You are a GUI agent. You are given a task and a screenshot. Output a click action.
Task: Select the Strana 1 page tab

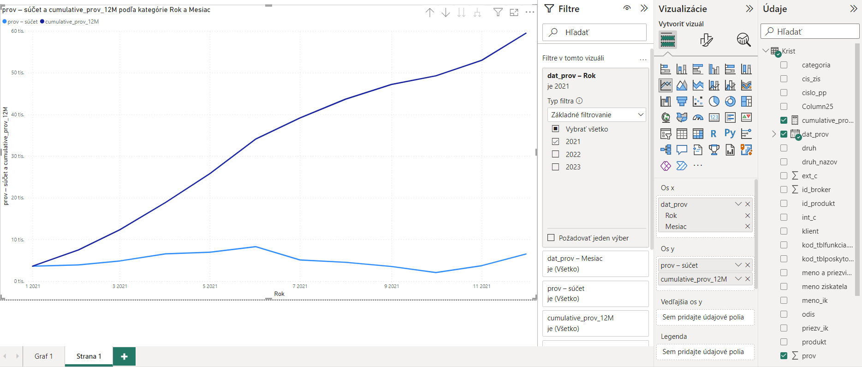tap(89, 356)
